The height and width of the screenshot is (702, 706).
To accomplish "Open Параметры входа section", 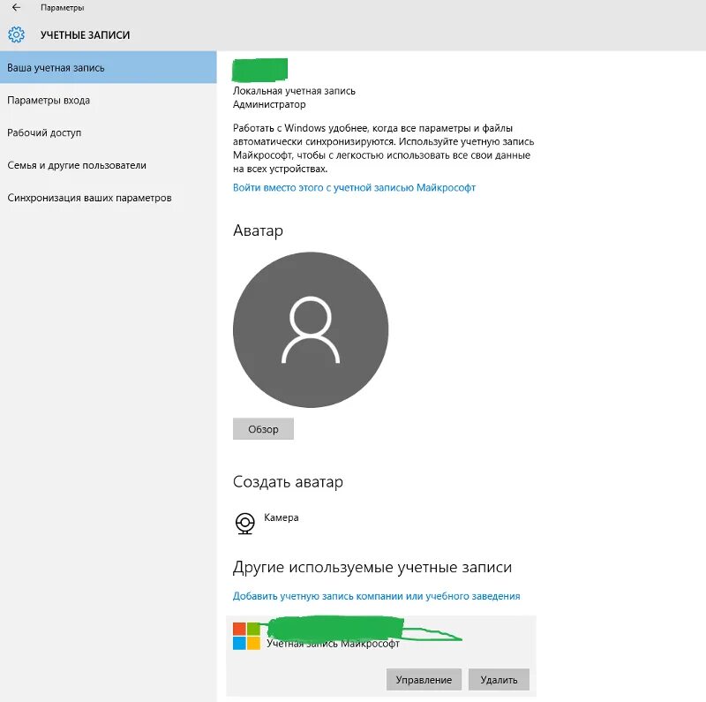I will 108,100.
